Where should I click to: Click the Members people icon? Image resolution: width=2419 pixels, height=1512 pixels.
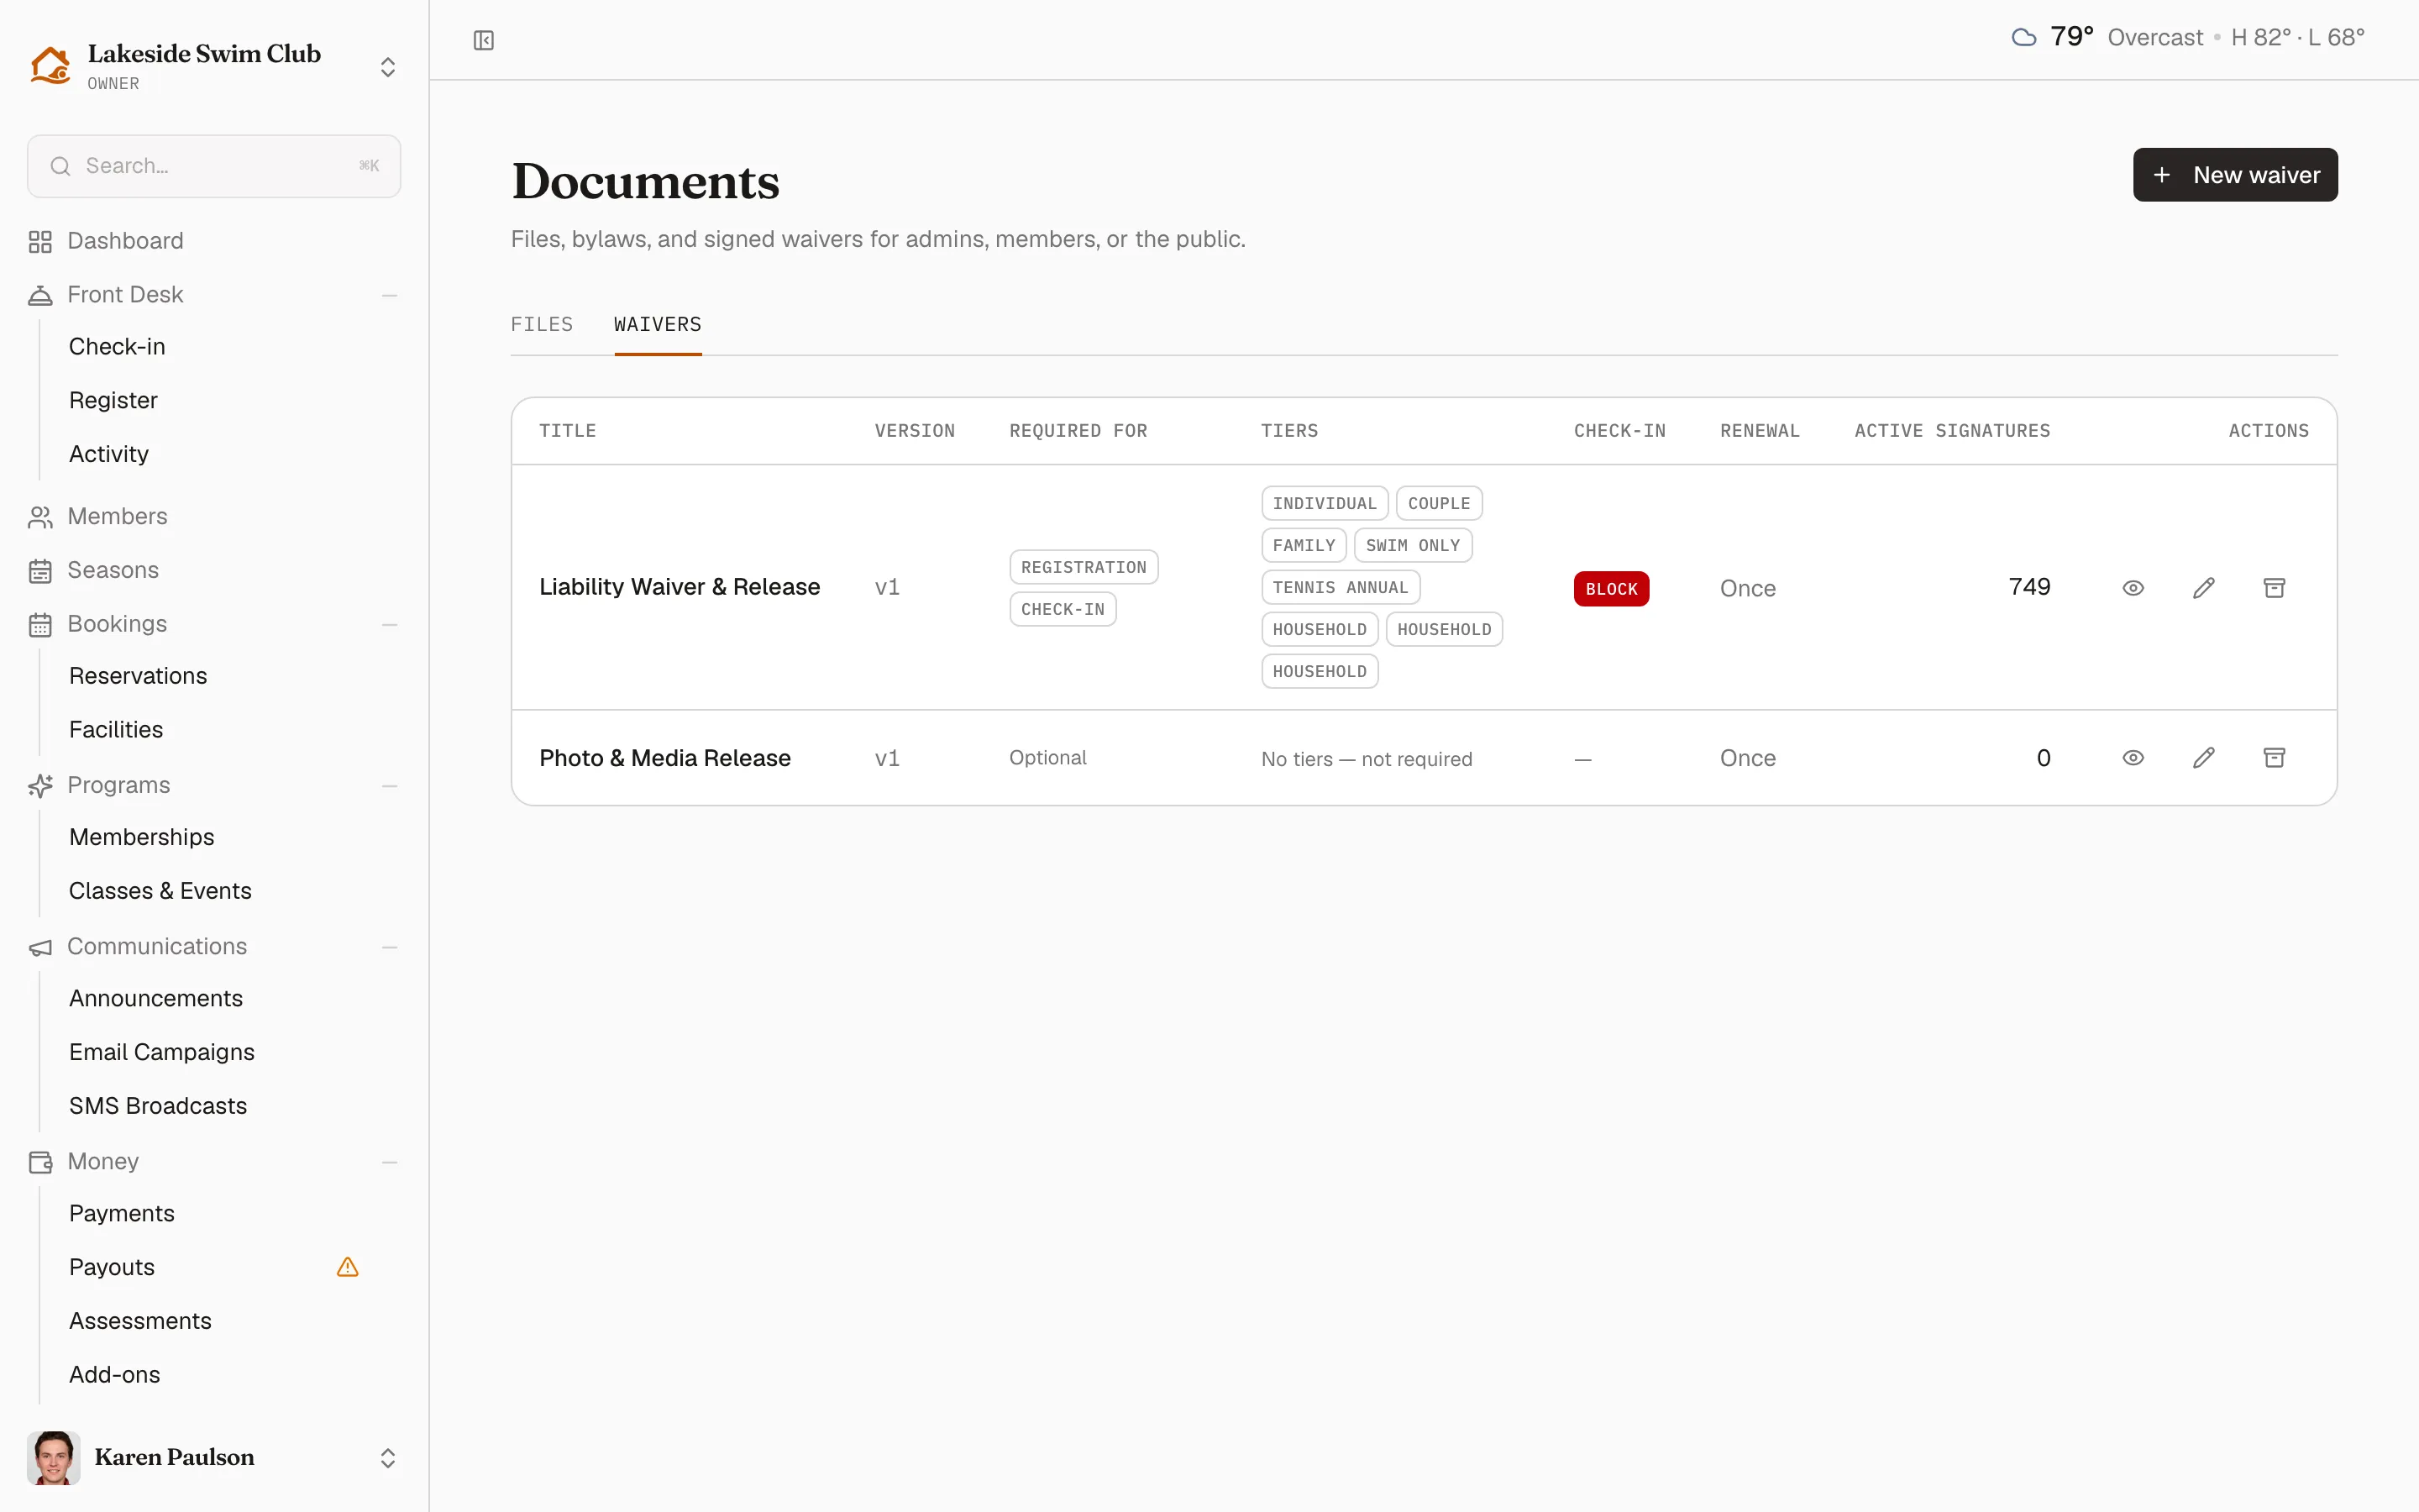(40, 517)
